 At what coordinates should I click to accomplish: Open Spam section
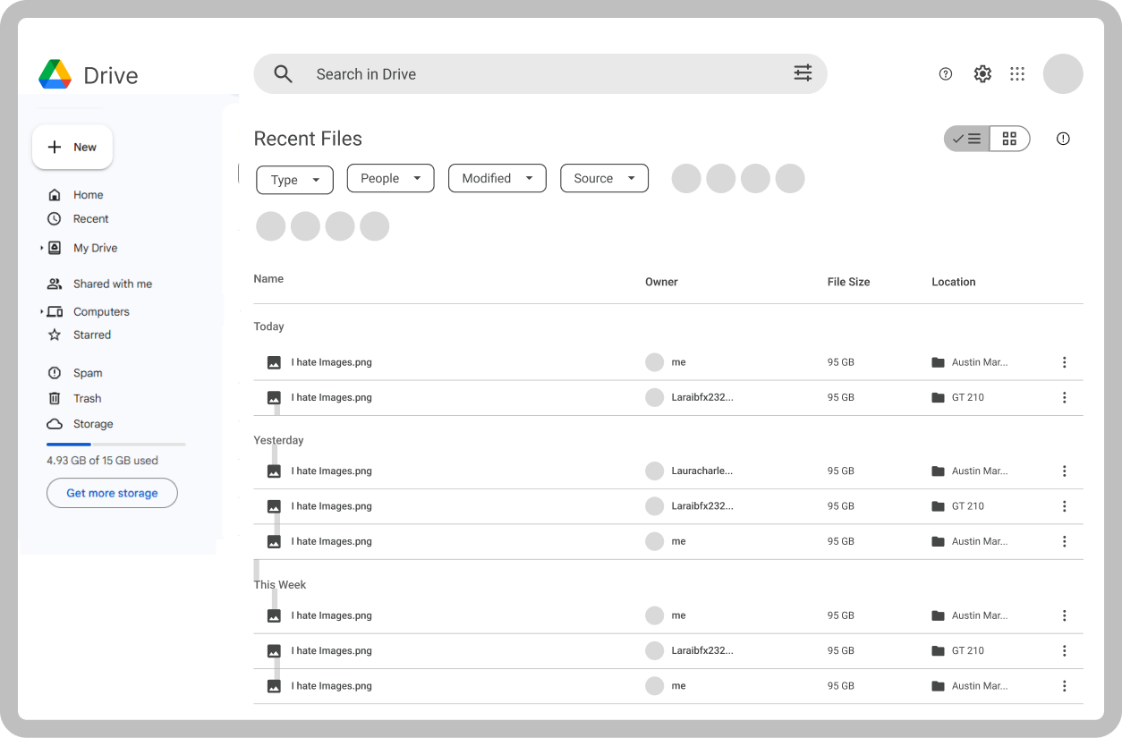tap(88, 373)
